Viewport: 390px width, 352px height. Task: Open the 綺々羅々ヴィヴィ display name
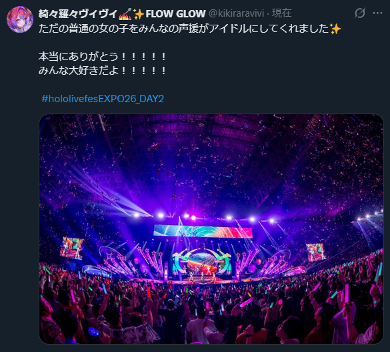point(77,13)
